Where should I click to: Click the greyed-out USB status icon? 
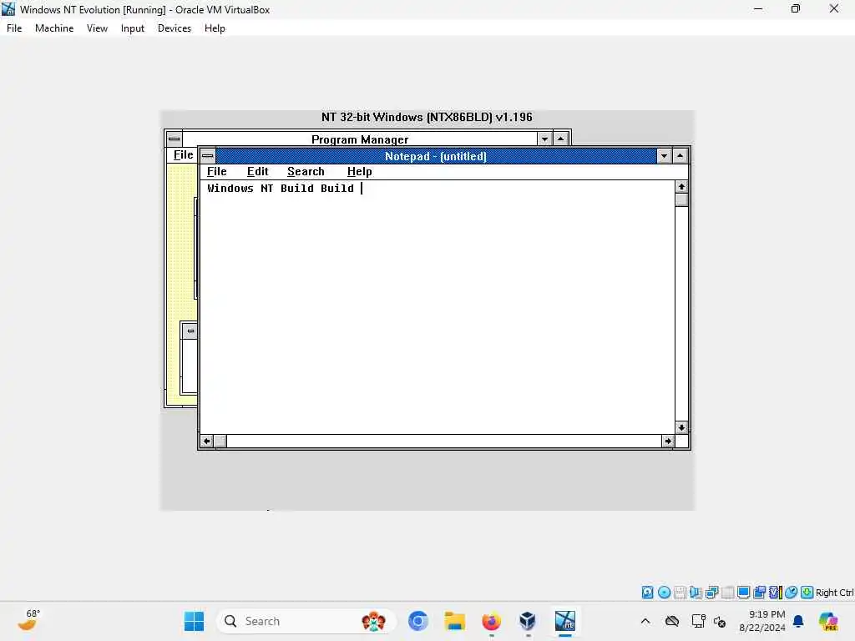(727, 593)
